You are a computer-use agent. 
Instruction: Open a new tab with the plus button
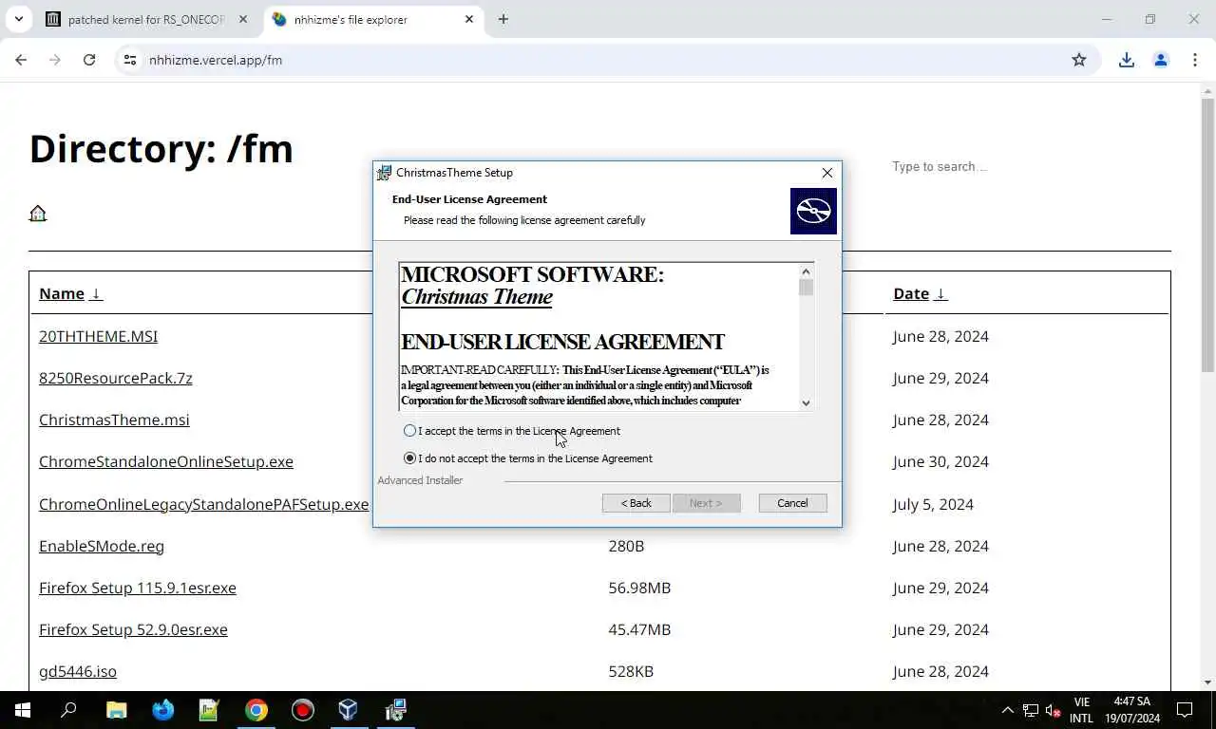coord(503,19)
